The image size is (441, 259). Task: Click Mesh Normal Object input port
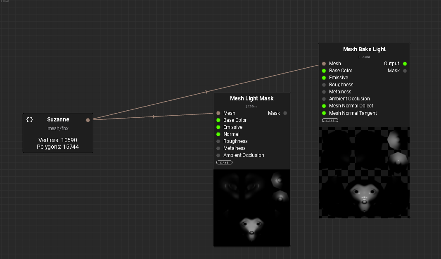[x=324, y=106]
